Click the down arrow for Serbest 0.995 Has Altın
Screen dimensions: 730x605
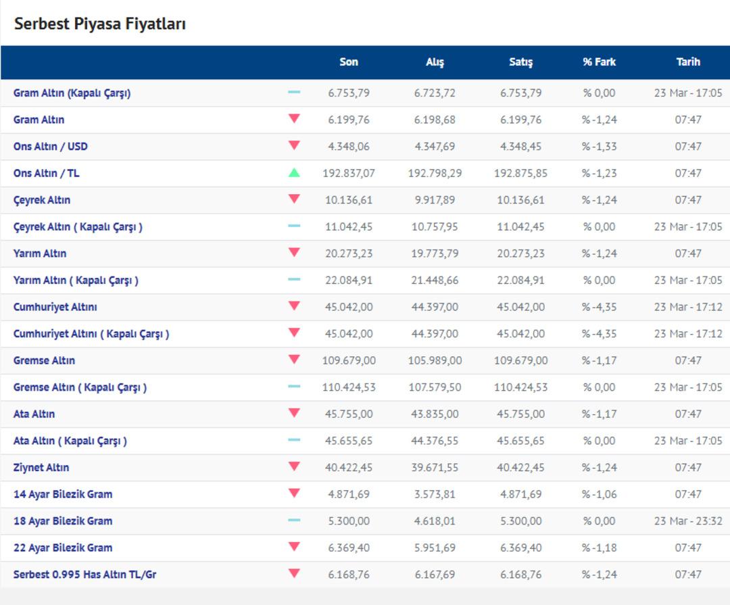tap(294, 574)
